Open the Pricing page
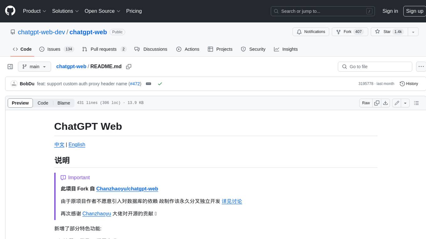The height and width of the screenshot is (239, 426). (x=134, y=11)
